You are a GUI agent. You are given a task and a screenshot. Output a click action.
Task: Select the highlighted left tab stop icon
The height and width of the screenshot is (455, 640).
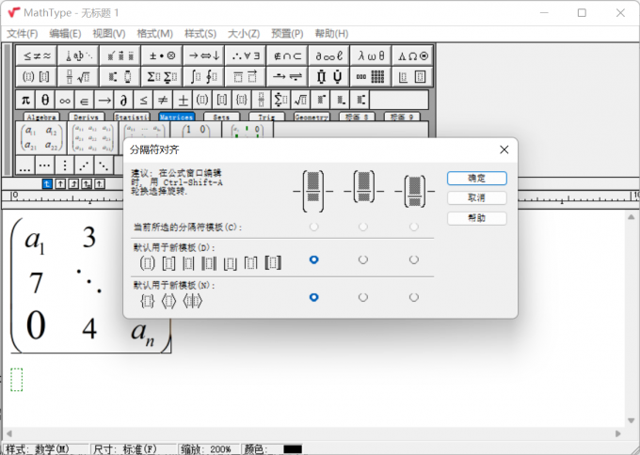point(47,184)
